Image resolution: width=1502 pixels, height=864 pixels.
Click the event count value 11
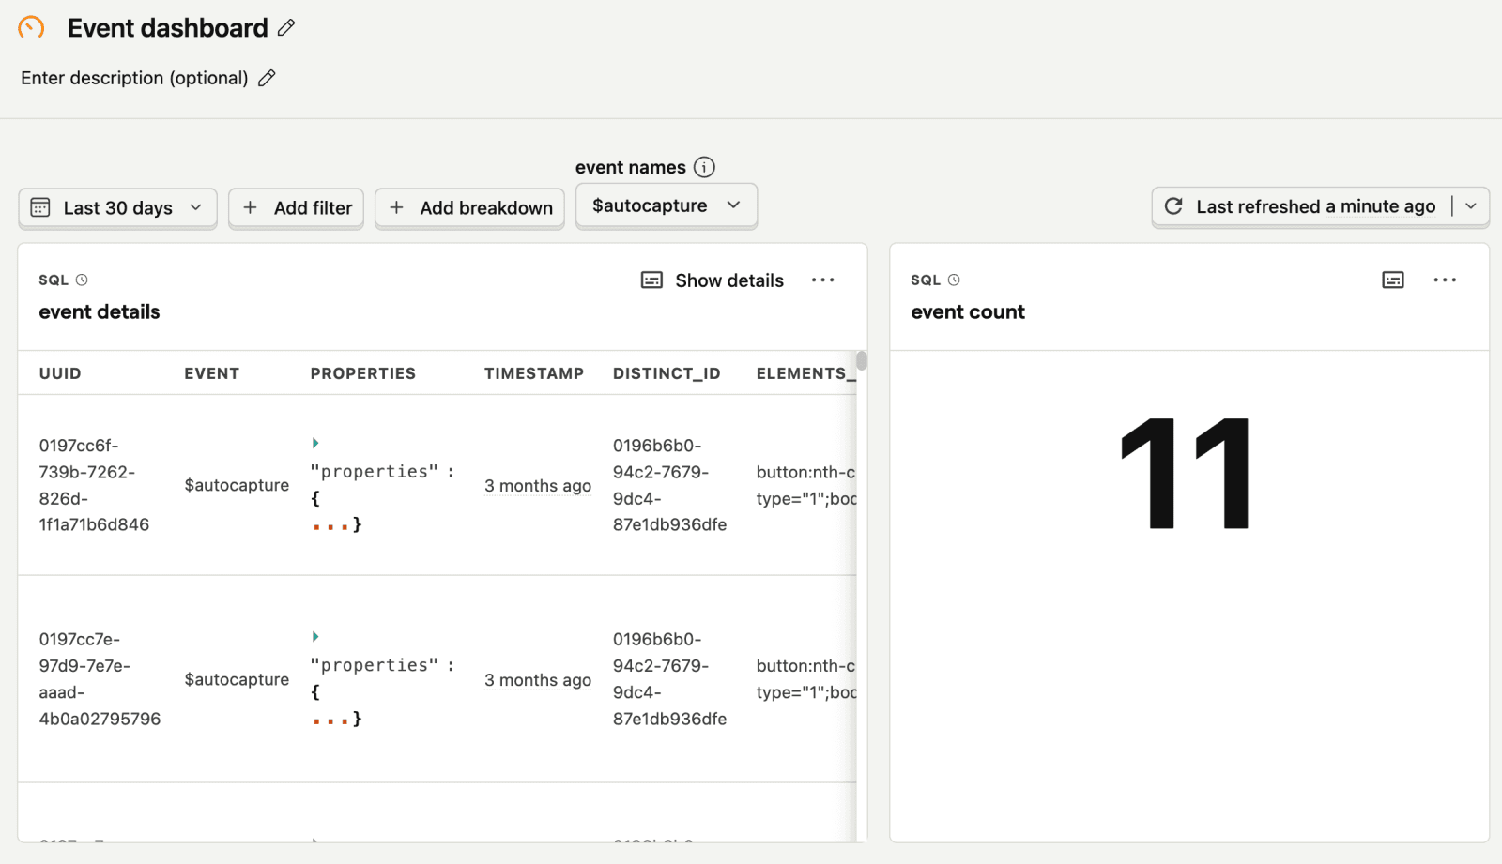click(x=1187, y=474)
